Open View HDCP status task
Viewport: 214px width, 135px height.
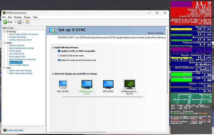pos(17,54)
